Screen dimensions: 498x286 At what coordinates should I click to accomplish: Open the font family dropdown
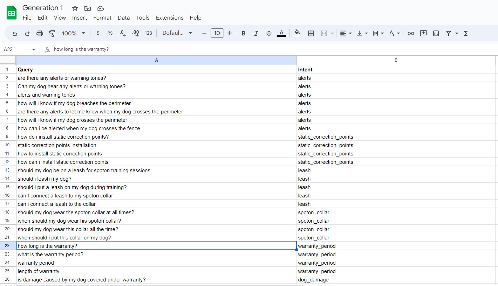[x=177, y=33]
